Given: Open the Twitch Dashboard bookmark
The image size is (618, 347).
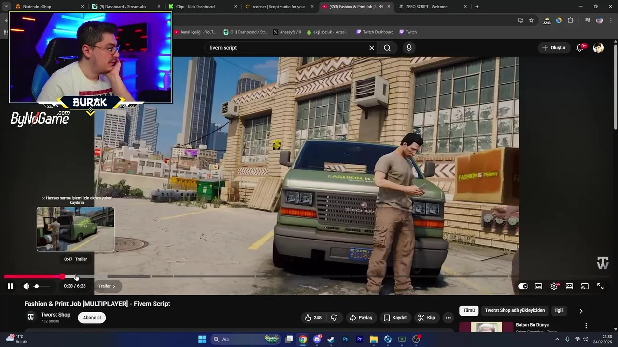Looking at the screenshot, I should tap(375, 32).
